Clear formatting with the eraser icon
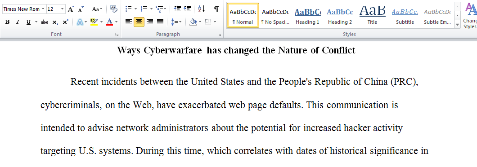This screenshot has height=167, width=477. point(114,9)
